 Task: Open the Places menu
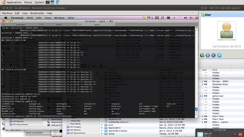pyautogui.click(x=28, y=2)
